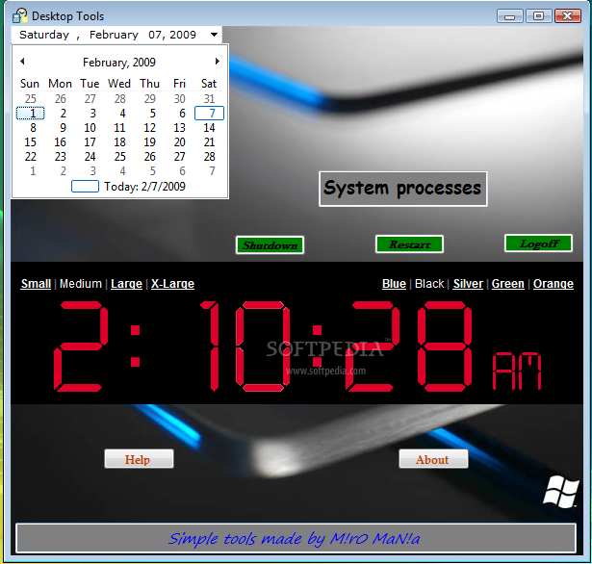Click the Desktop Tools title bar icon
592x564 pixels.
20,15
